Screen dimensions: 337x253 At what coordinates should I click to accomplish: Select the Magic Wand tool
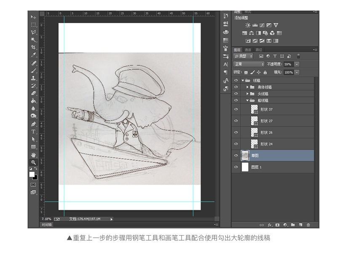[33, 40]
